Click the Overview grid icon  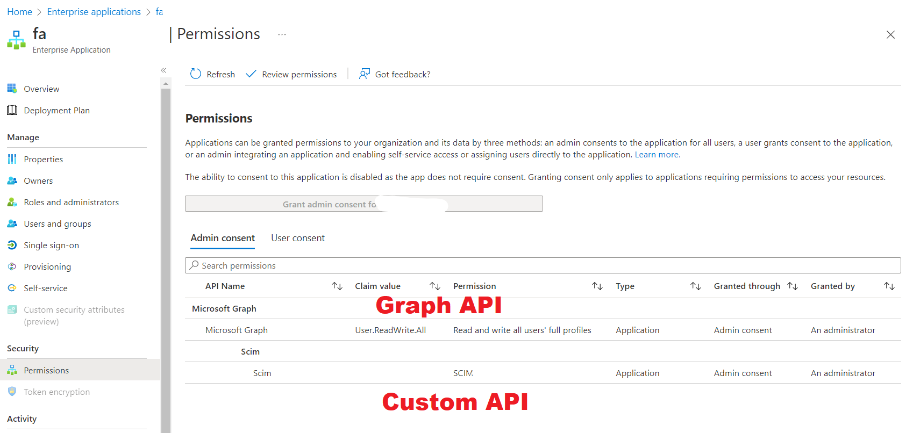coord(12,88)
